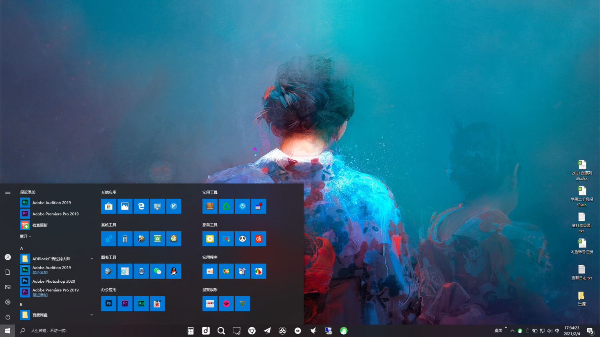Click the 游戏娱乐 tile group title
Viewport: 600px width, 337px height.
click(x=210, y=290)
